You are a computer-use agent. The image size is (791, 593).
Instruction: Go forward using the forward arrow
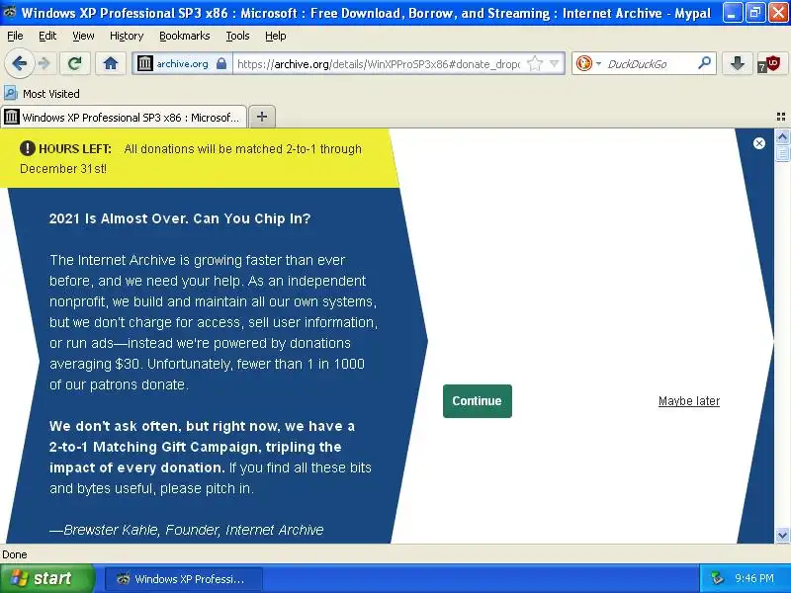(44, 63)
